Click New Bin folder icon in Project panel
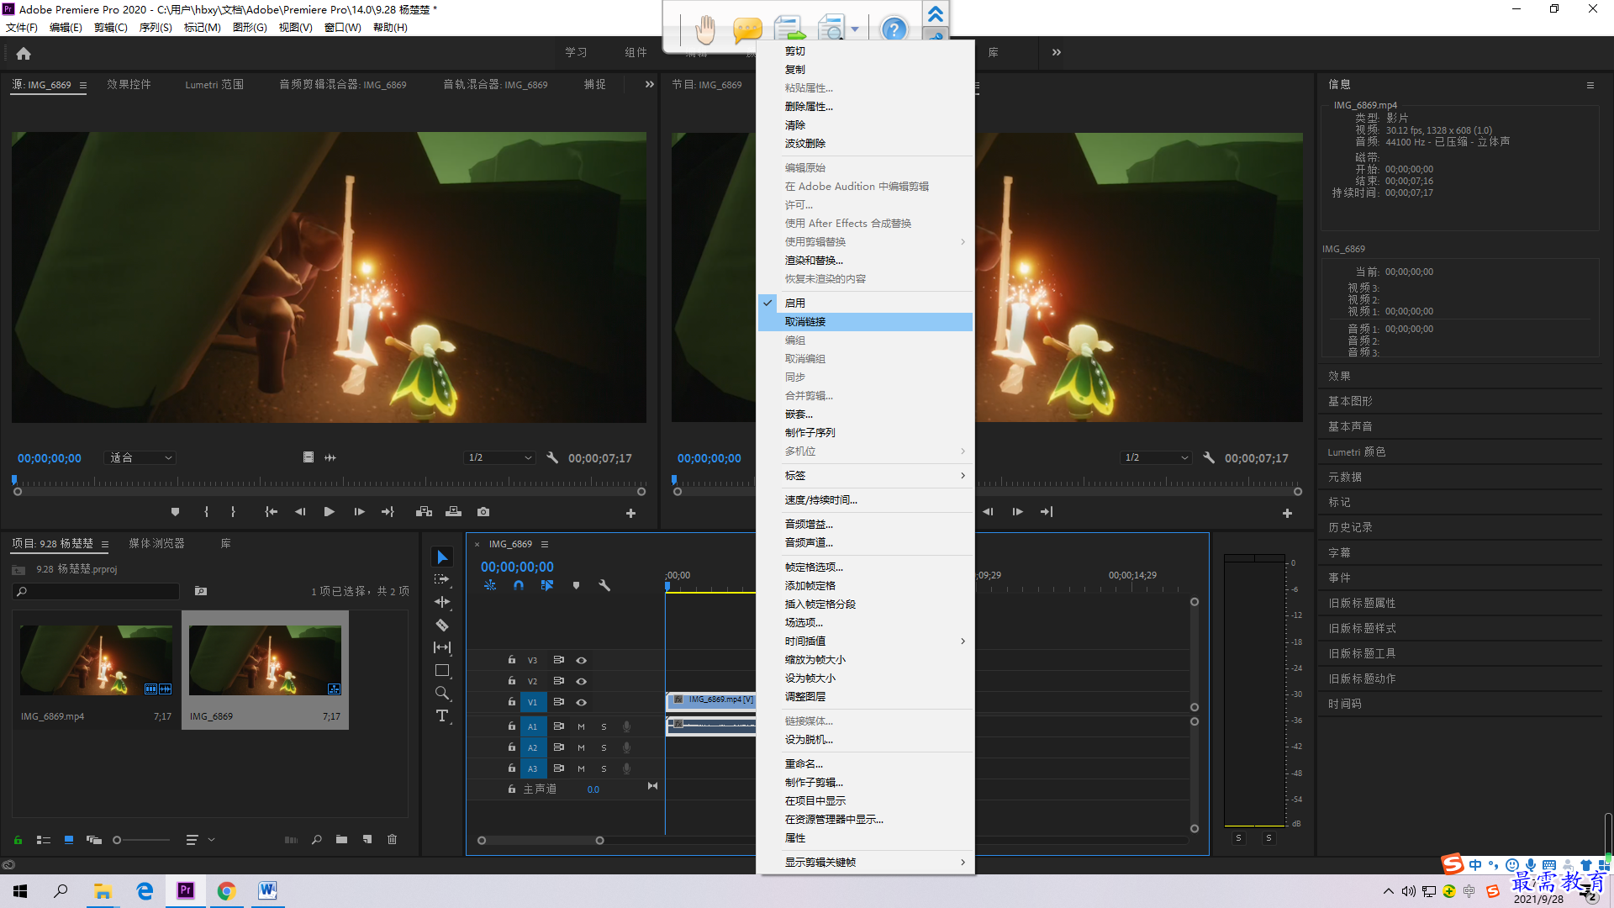This screenshot has height=908, width=1614. pos(341,840)
